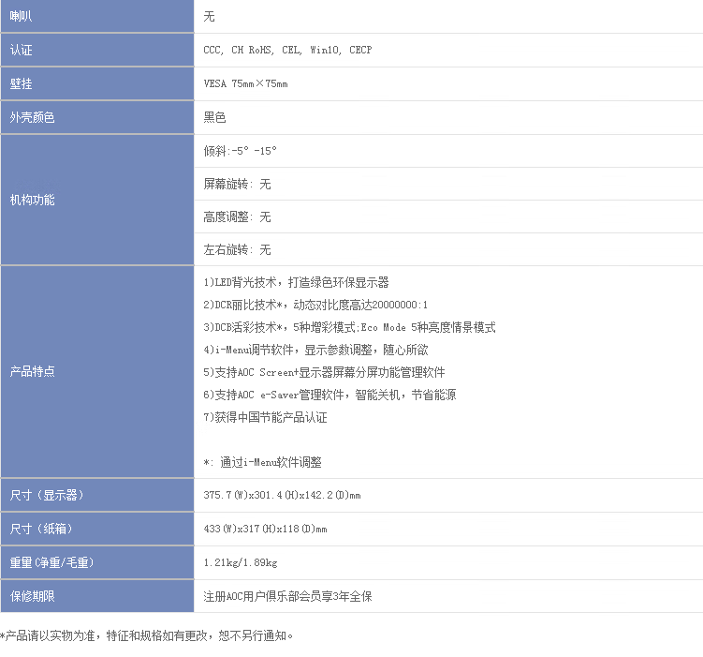
Task: Click the 尺寸（显示器） row label
Action: [47, 495]
